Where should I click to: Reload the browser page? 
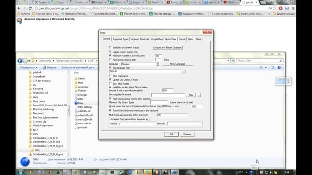[30, 8]
